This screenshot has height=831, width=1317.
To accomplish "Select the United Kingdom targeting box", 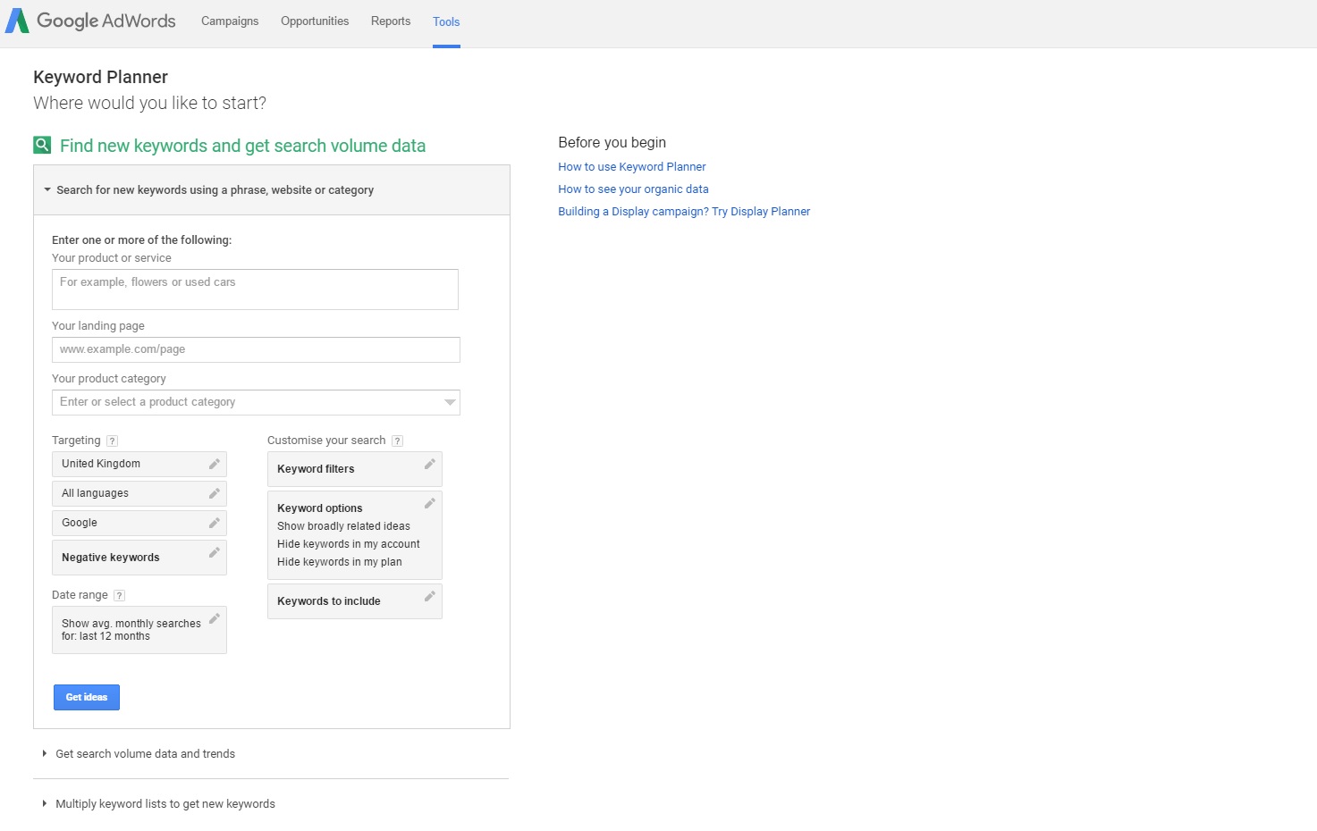I will click(139, 464).
